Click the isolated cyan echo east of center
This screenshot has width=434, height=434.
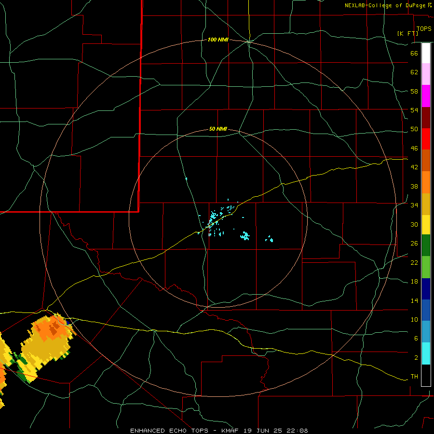click(x=269, y=239)
